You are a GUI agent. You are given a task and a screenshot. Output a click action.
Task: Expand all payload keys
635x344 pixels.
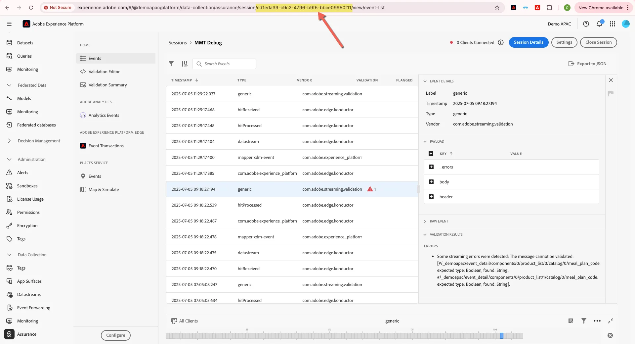[x=431, y=154]
